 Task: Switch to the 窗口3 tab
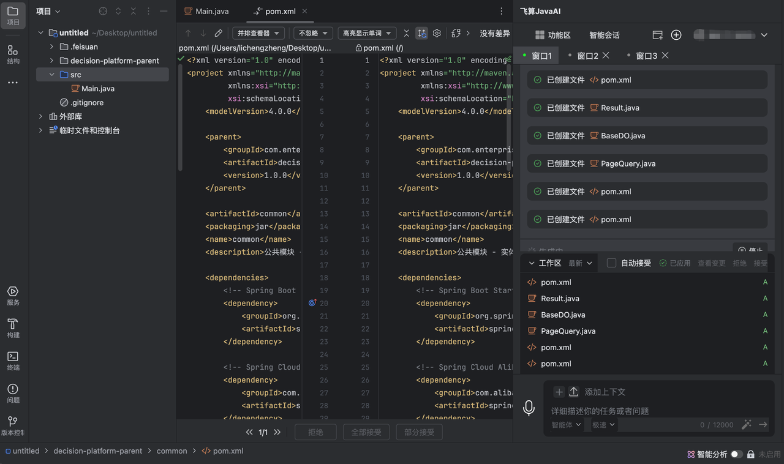646,56
